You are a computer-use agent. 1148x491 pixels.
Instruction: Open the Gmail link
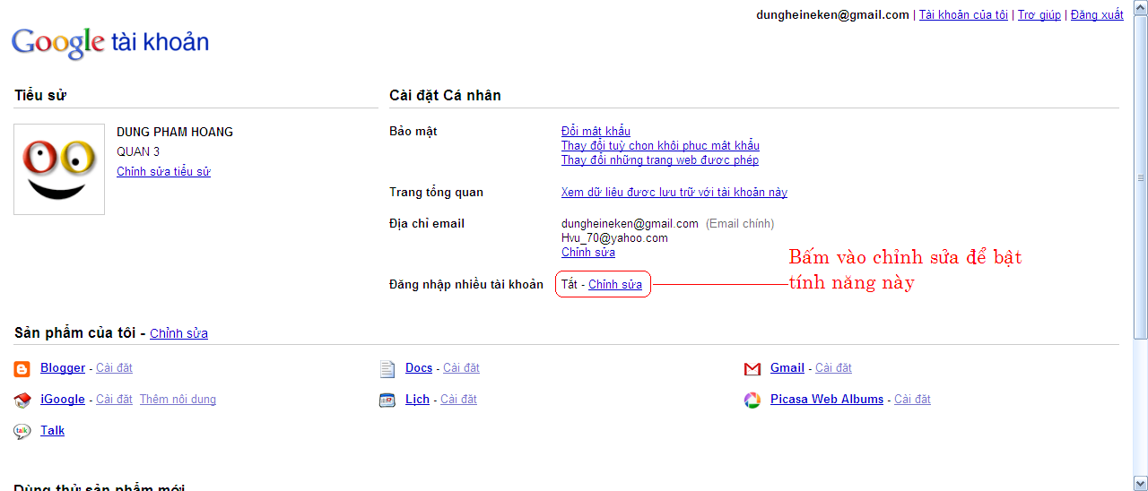787,368
